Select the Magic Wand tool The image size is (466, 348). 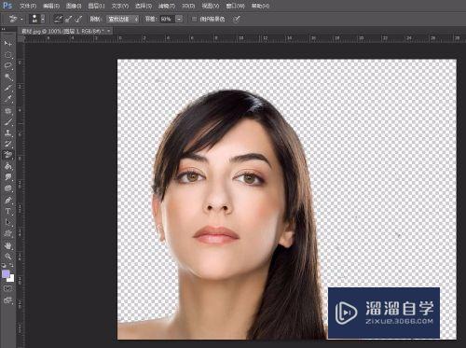8,77
